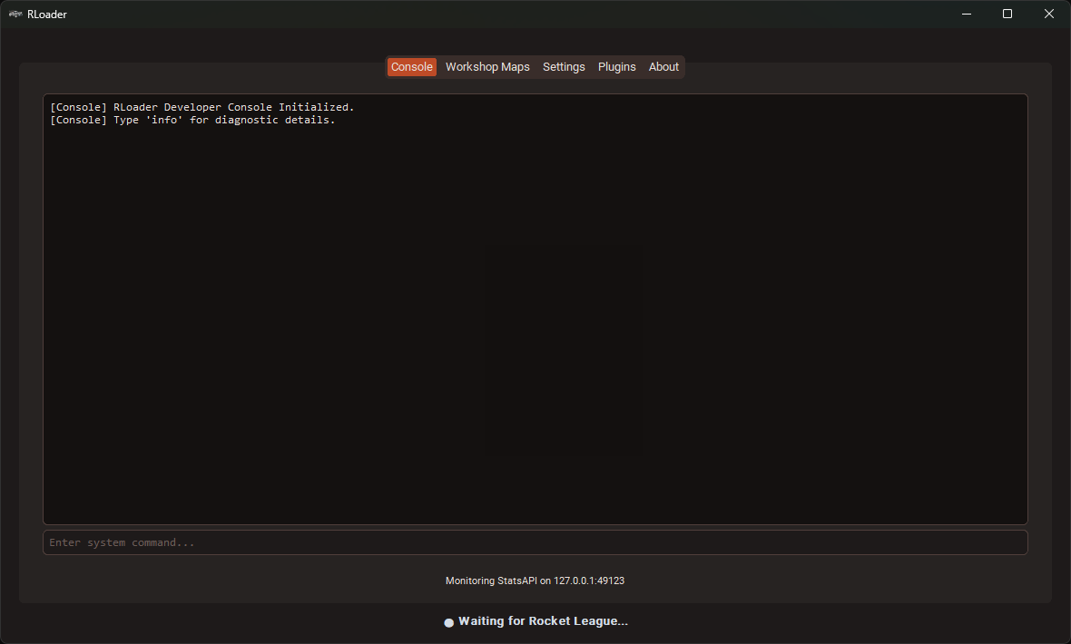Viewport: 1071px width, 644px height.
Task: Maximize the RLoader window
Action: click(1007, 14)
